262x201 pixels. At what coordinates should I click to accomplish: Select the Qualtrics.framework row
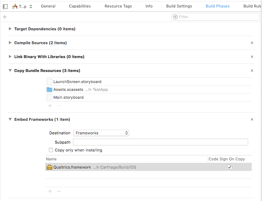(148, 167)
